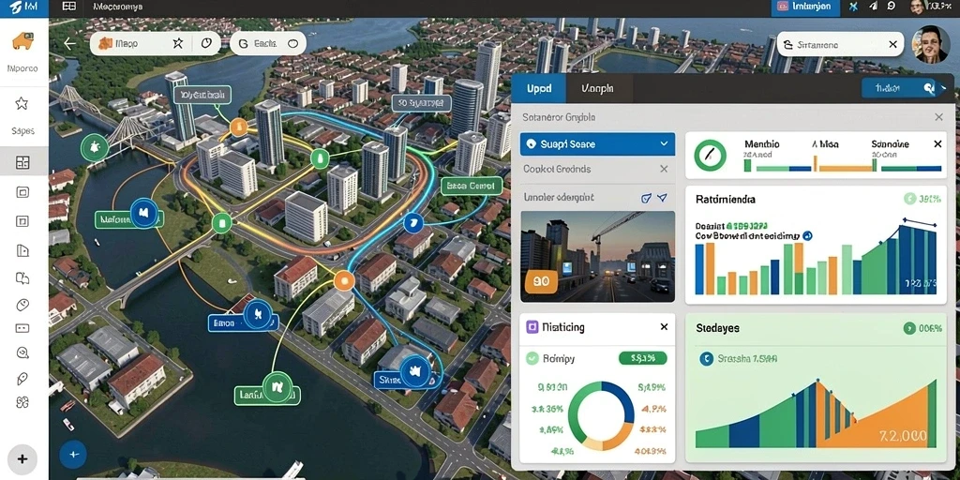Viewport: 960px width, 480px height.
Task: Open the star favorites icon in left sidebar
Action: coord(22,103)
